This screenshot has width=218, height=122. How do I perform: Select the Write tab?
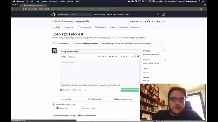point(64,57)
